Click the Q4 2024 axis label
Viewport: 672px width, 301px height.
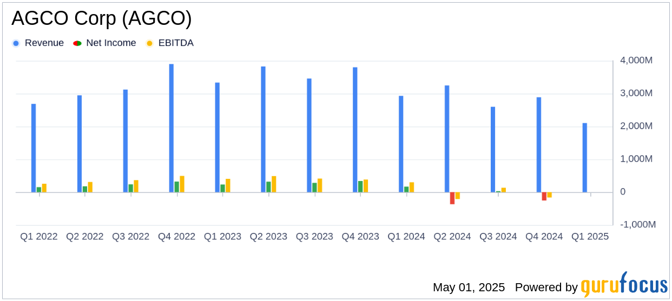(x=544, y=237)
